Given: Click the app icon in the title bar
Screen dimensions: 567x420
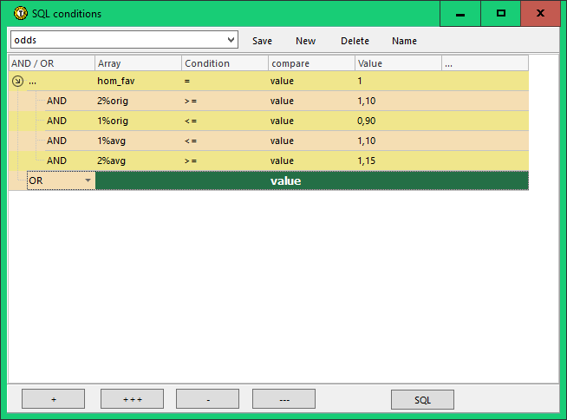Looking at the screenshot, I should [x=20, y=14].
